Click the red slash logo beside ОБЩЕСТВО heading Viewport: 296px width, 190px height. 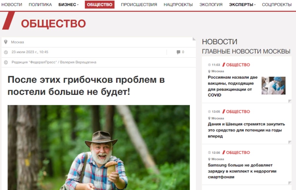tap(8, 20)
